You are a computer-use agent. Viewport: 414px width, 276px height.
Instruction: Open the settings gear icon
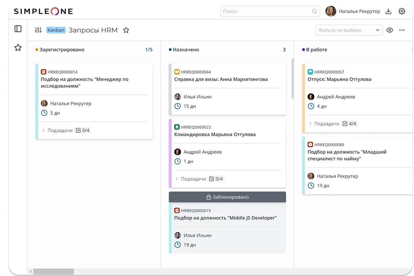402,11
